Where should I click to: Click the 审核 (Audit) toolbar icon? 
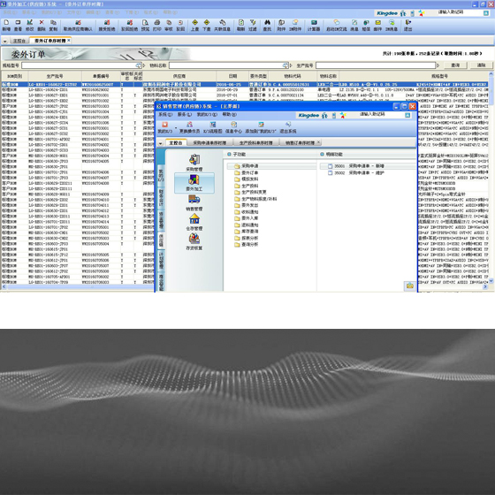point(169,26)
